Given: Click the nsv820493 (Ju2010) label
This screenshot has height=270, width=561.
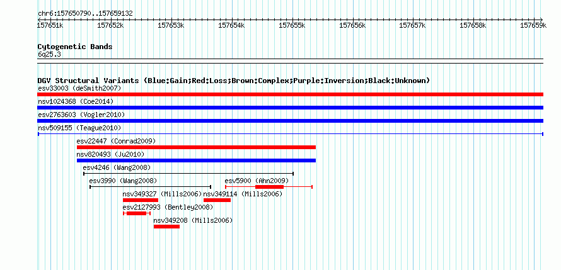Looking at the screenshot, I should pos(110,154).
